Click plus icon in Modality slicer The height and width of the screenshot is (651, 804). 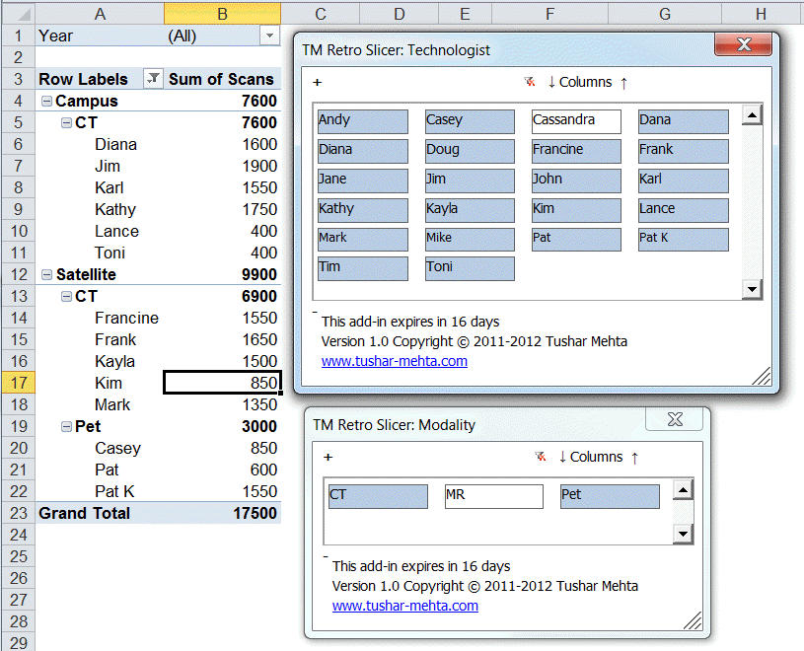(329, 458)
